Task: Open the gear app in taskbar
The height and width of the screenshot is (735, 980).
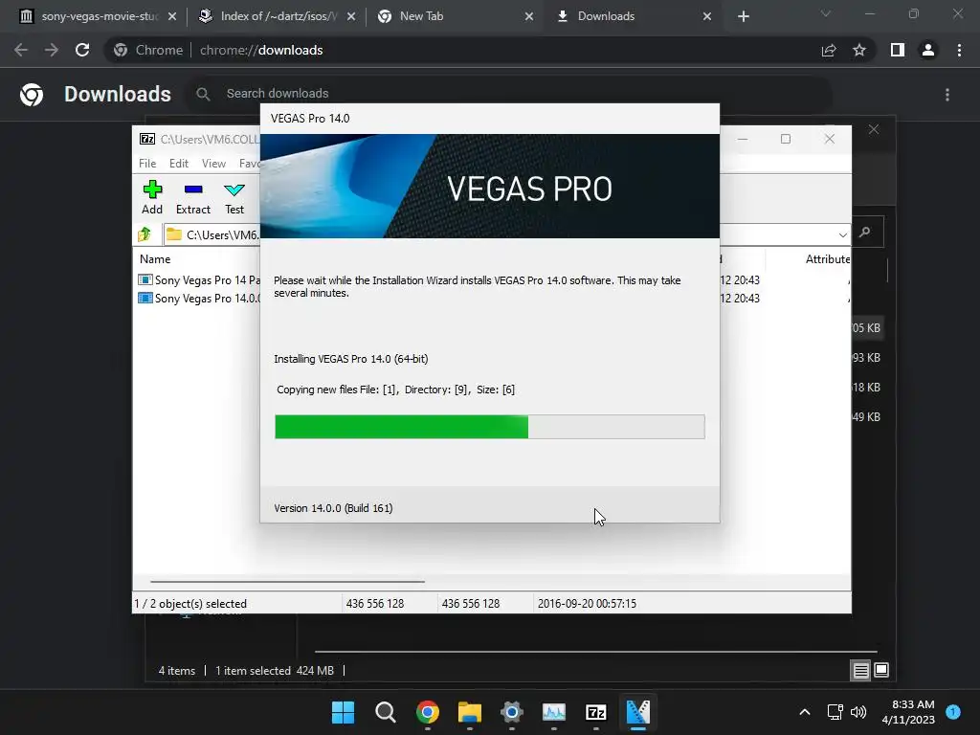Action: [x=512, y=712]
